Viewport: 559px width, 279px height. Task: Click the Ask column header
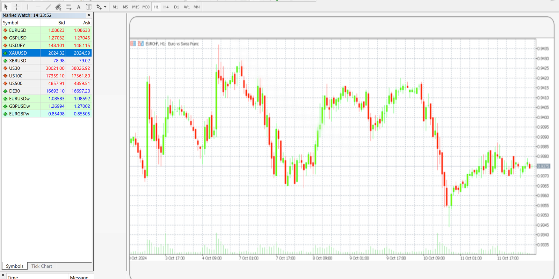tap(79, 23)
